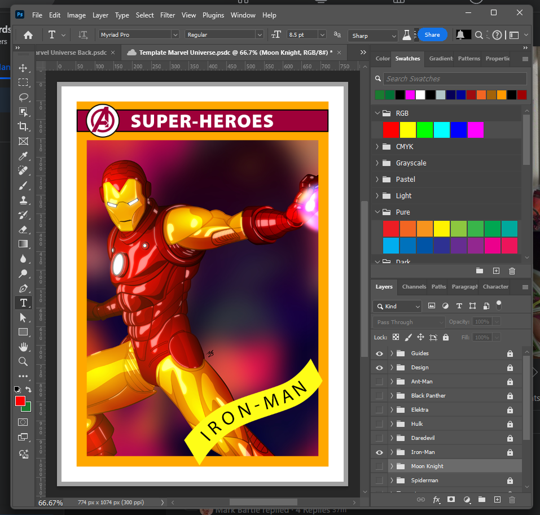
Task: Collapse the RGB swatch group
Action: [x=377, y=113]
